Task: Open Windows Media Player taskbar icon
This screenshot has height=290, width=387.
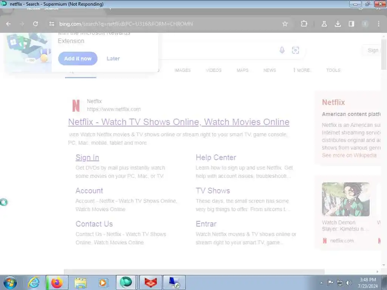Action: 103,282
